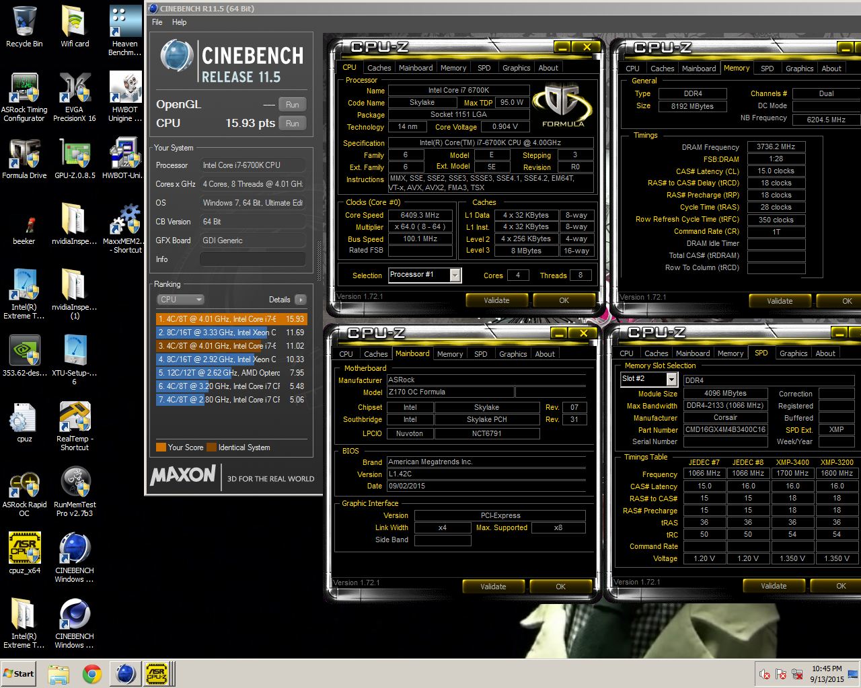This screenshot has height=688, width=861.
Task: Click Validate in CPU-Z SPD window
Action: click(x=774, y=586)
